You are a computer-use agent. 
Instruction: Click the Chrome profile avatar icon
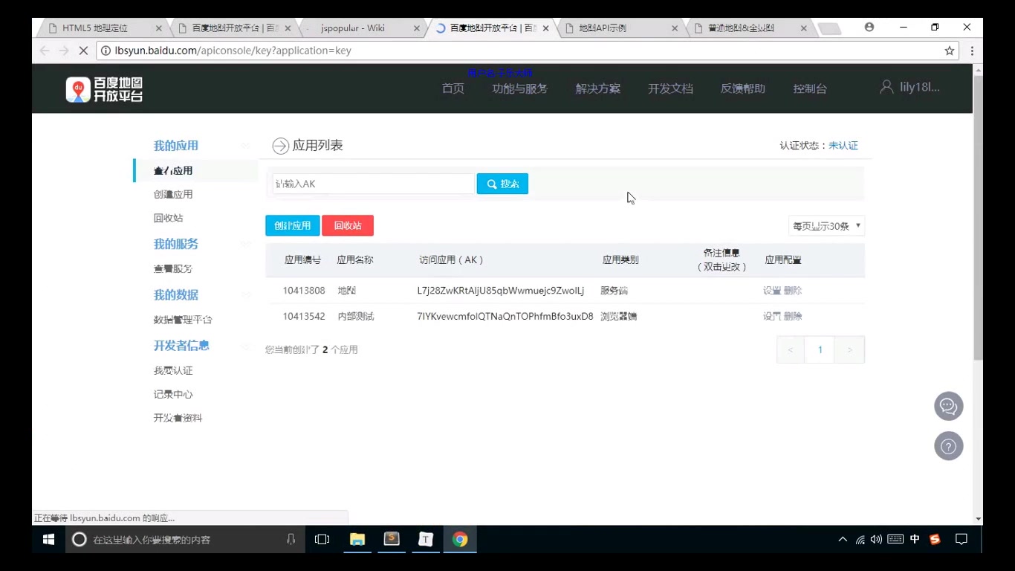(x=869, y=27)
